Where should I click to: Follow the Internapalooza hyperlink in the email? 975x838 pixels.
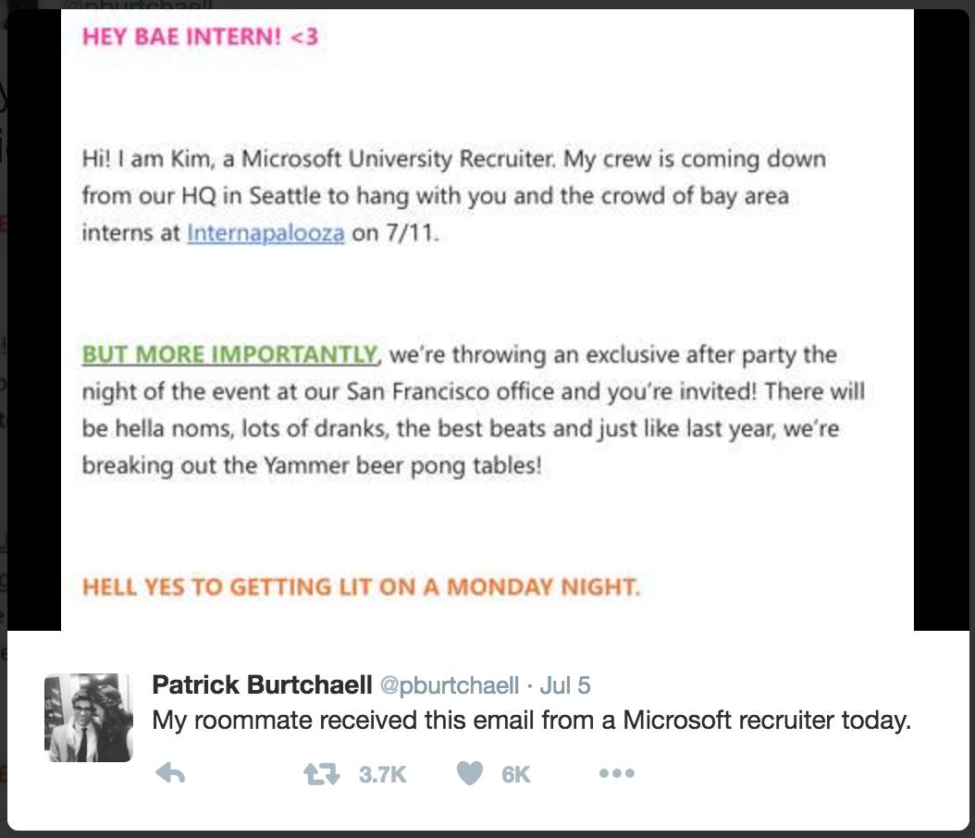tap(265, 233)
